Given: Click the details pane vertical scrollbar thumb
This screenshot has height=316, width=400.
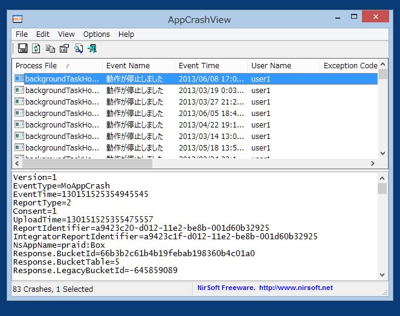Looking at the screenshot, I should tap(382, 189).
